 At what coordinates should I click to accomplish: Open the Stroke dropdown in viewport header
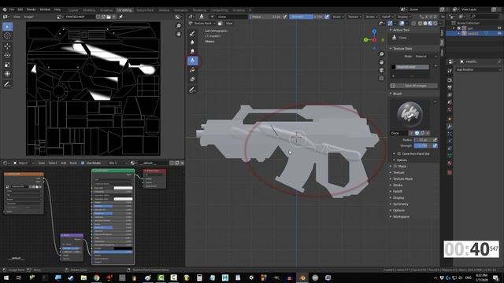372,17
